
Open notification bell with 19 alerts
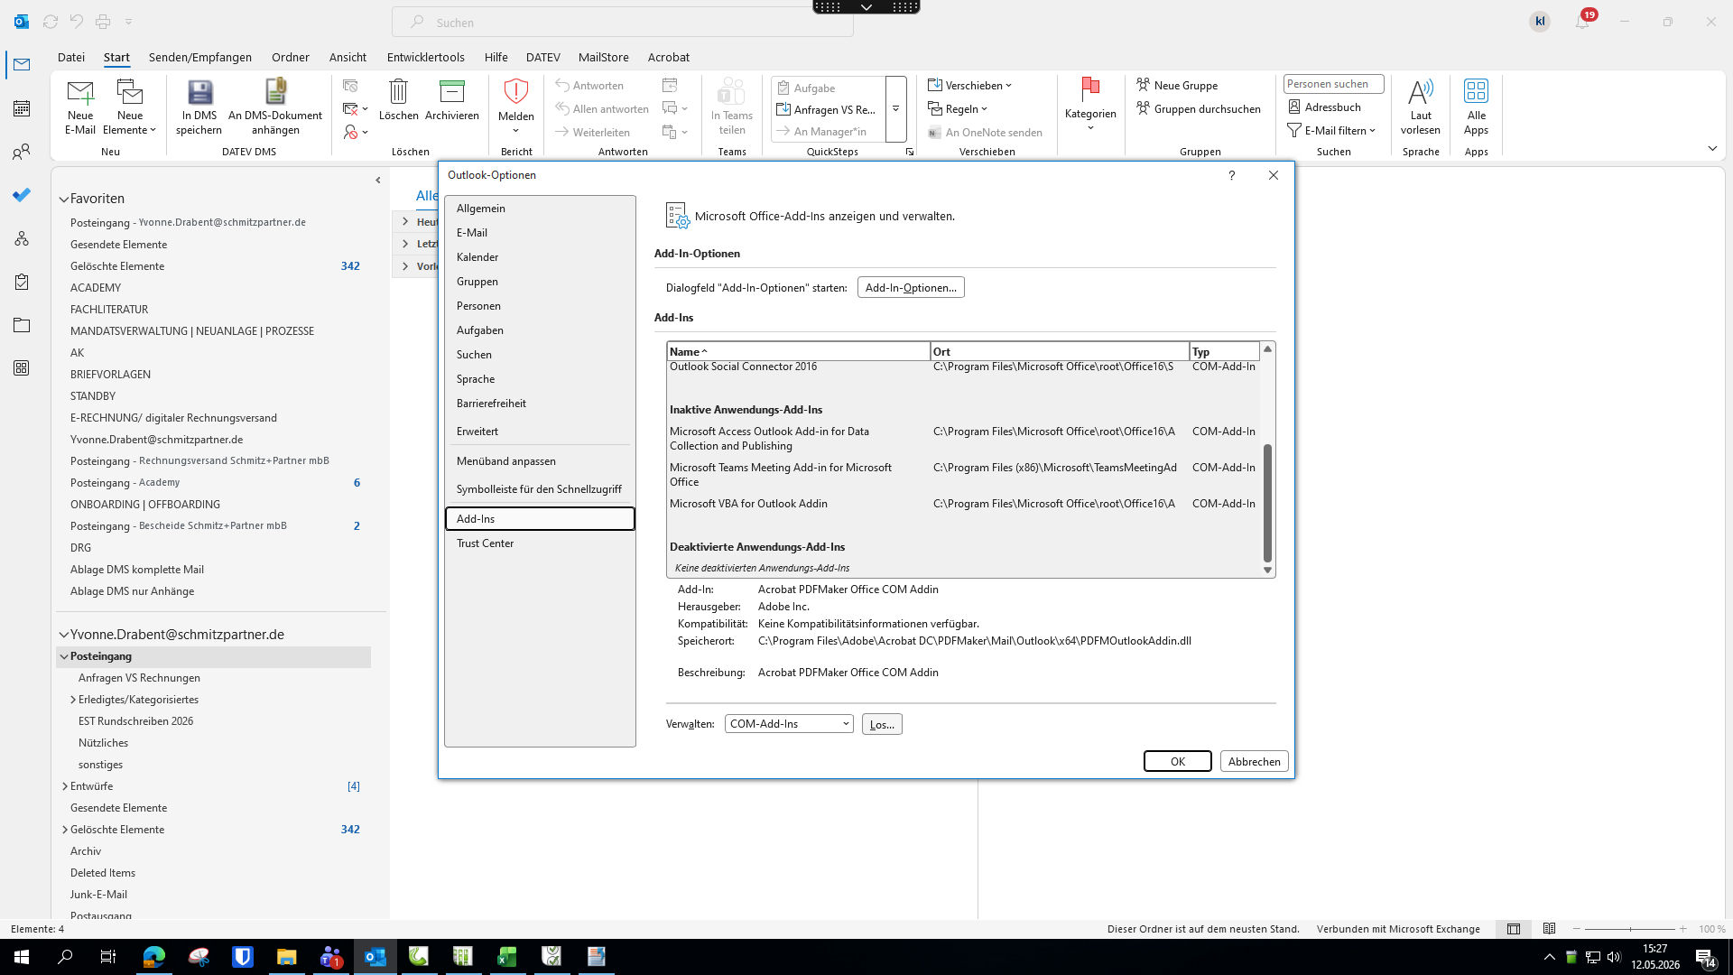(1583, 22)
